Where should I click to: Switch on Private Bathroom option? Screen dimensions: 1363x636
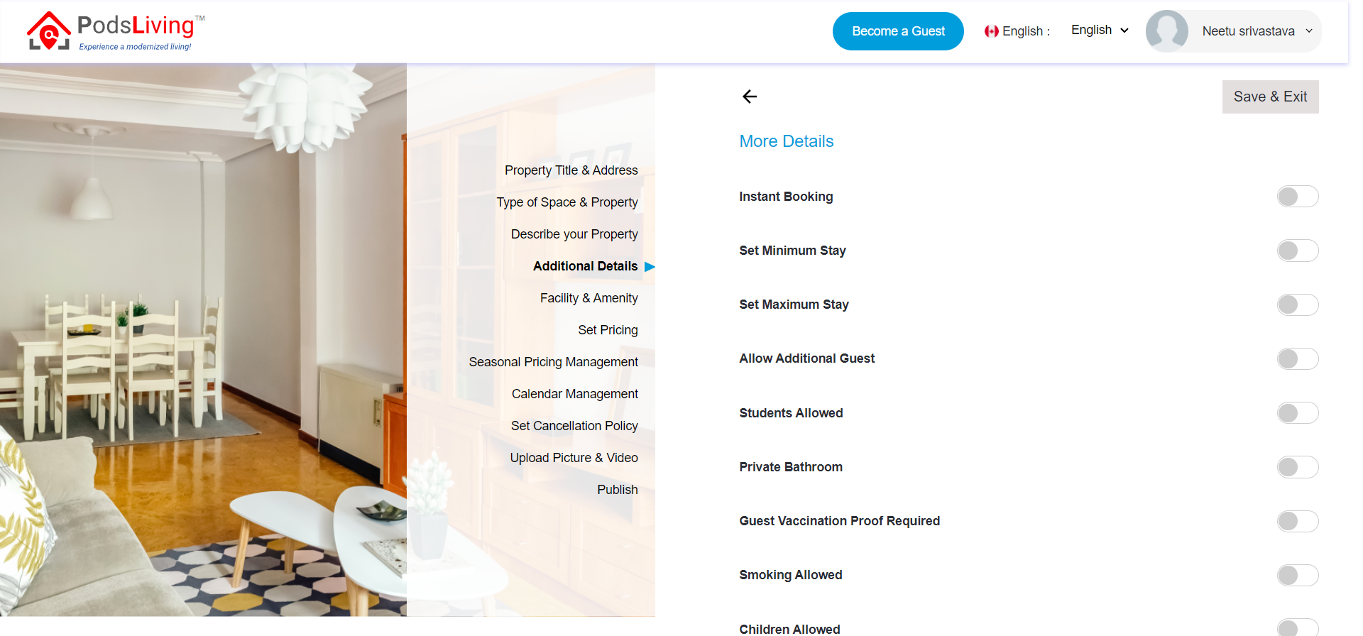click(x=1297, y=467)
